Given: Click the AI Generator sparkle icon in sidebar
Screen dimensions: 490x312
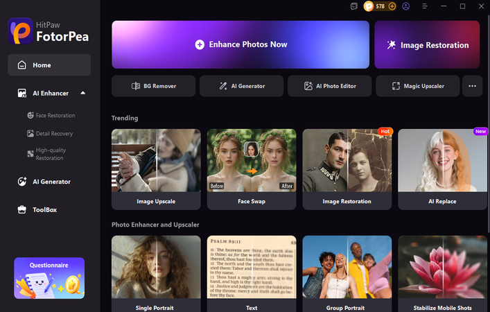Looking at the screenshot, I should [22, 182].
